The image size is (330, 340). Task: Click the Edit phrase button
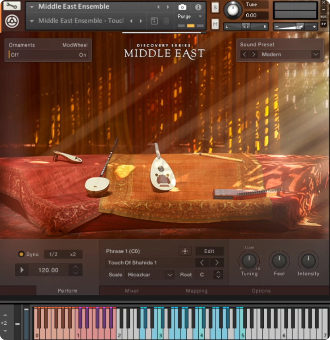coord(209,251)
